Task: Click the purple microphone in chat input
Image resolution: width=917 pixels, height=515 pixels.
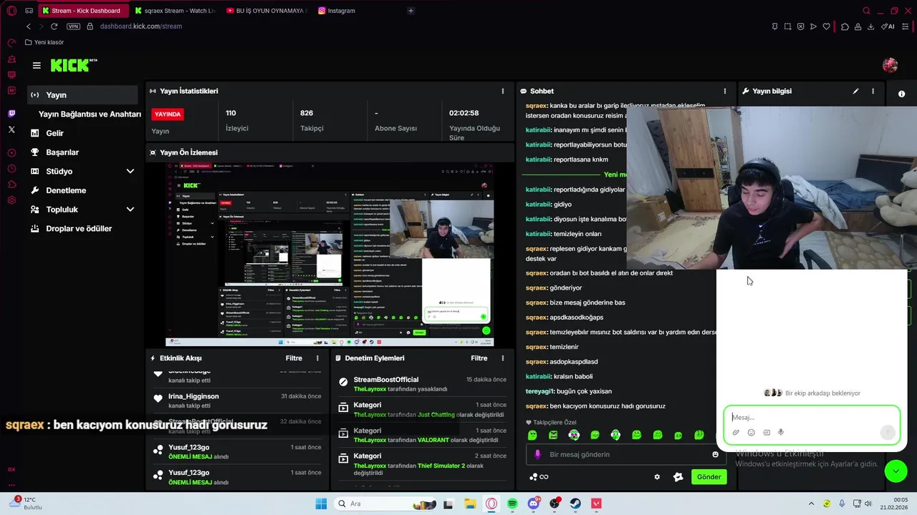Action: click(537, 454)
